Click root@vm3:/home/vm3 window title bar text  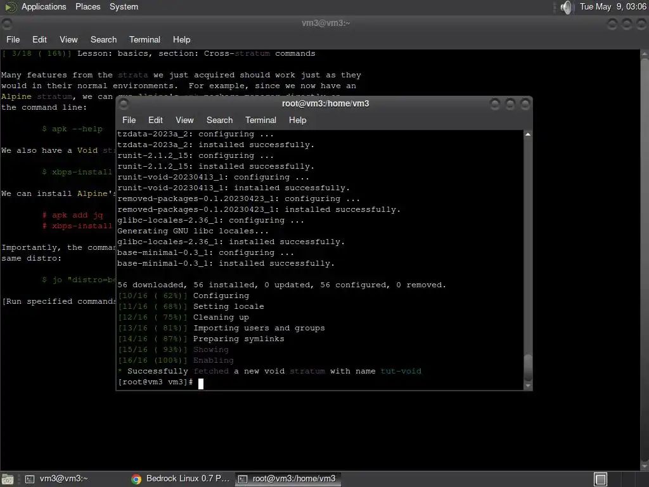325,103
